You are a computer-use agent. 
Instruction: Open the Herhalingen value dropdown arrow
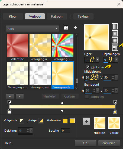click(x=116, y=60)
